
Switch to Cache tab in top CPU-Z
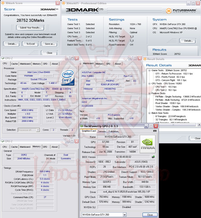[x=15, y=64]
